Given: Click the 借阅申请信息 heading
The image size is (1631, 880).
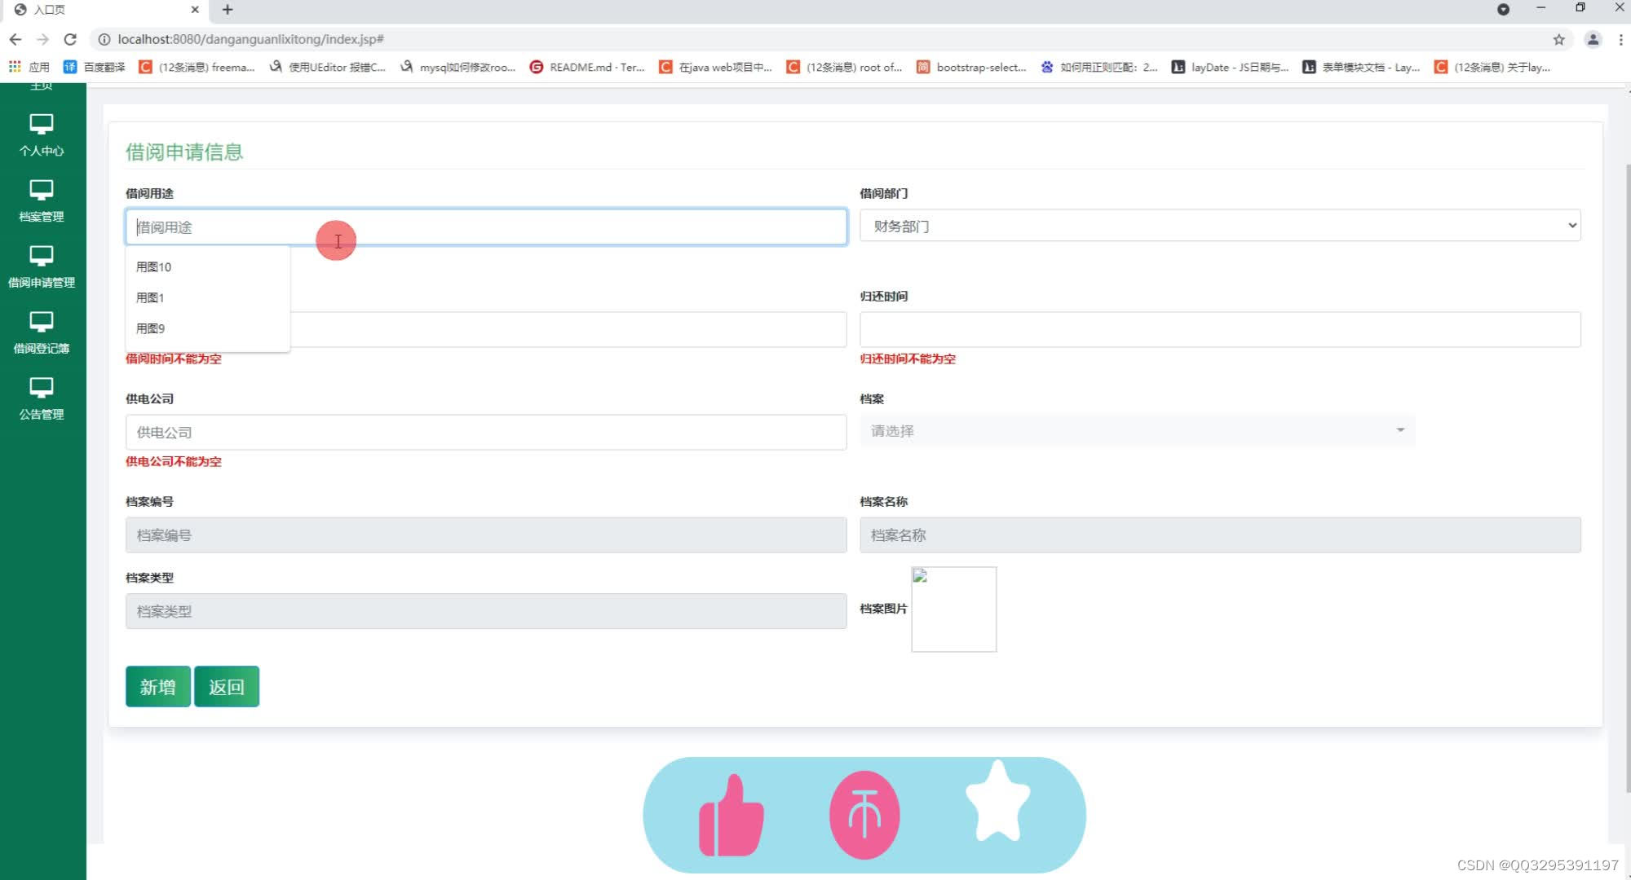Looking at the screenshot, I should coord(184,152).
